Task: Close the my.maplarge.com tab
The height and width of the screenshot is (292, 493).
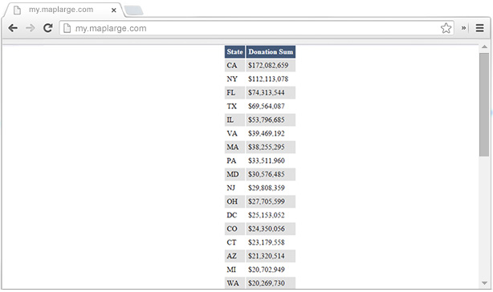Action: pyautogui.click(x=114, y=10)
